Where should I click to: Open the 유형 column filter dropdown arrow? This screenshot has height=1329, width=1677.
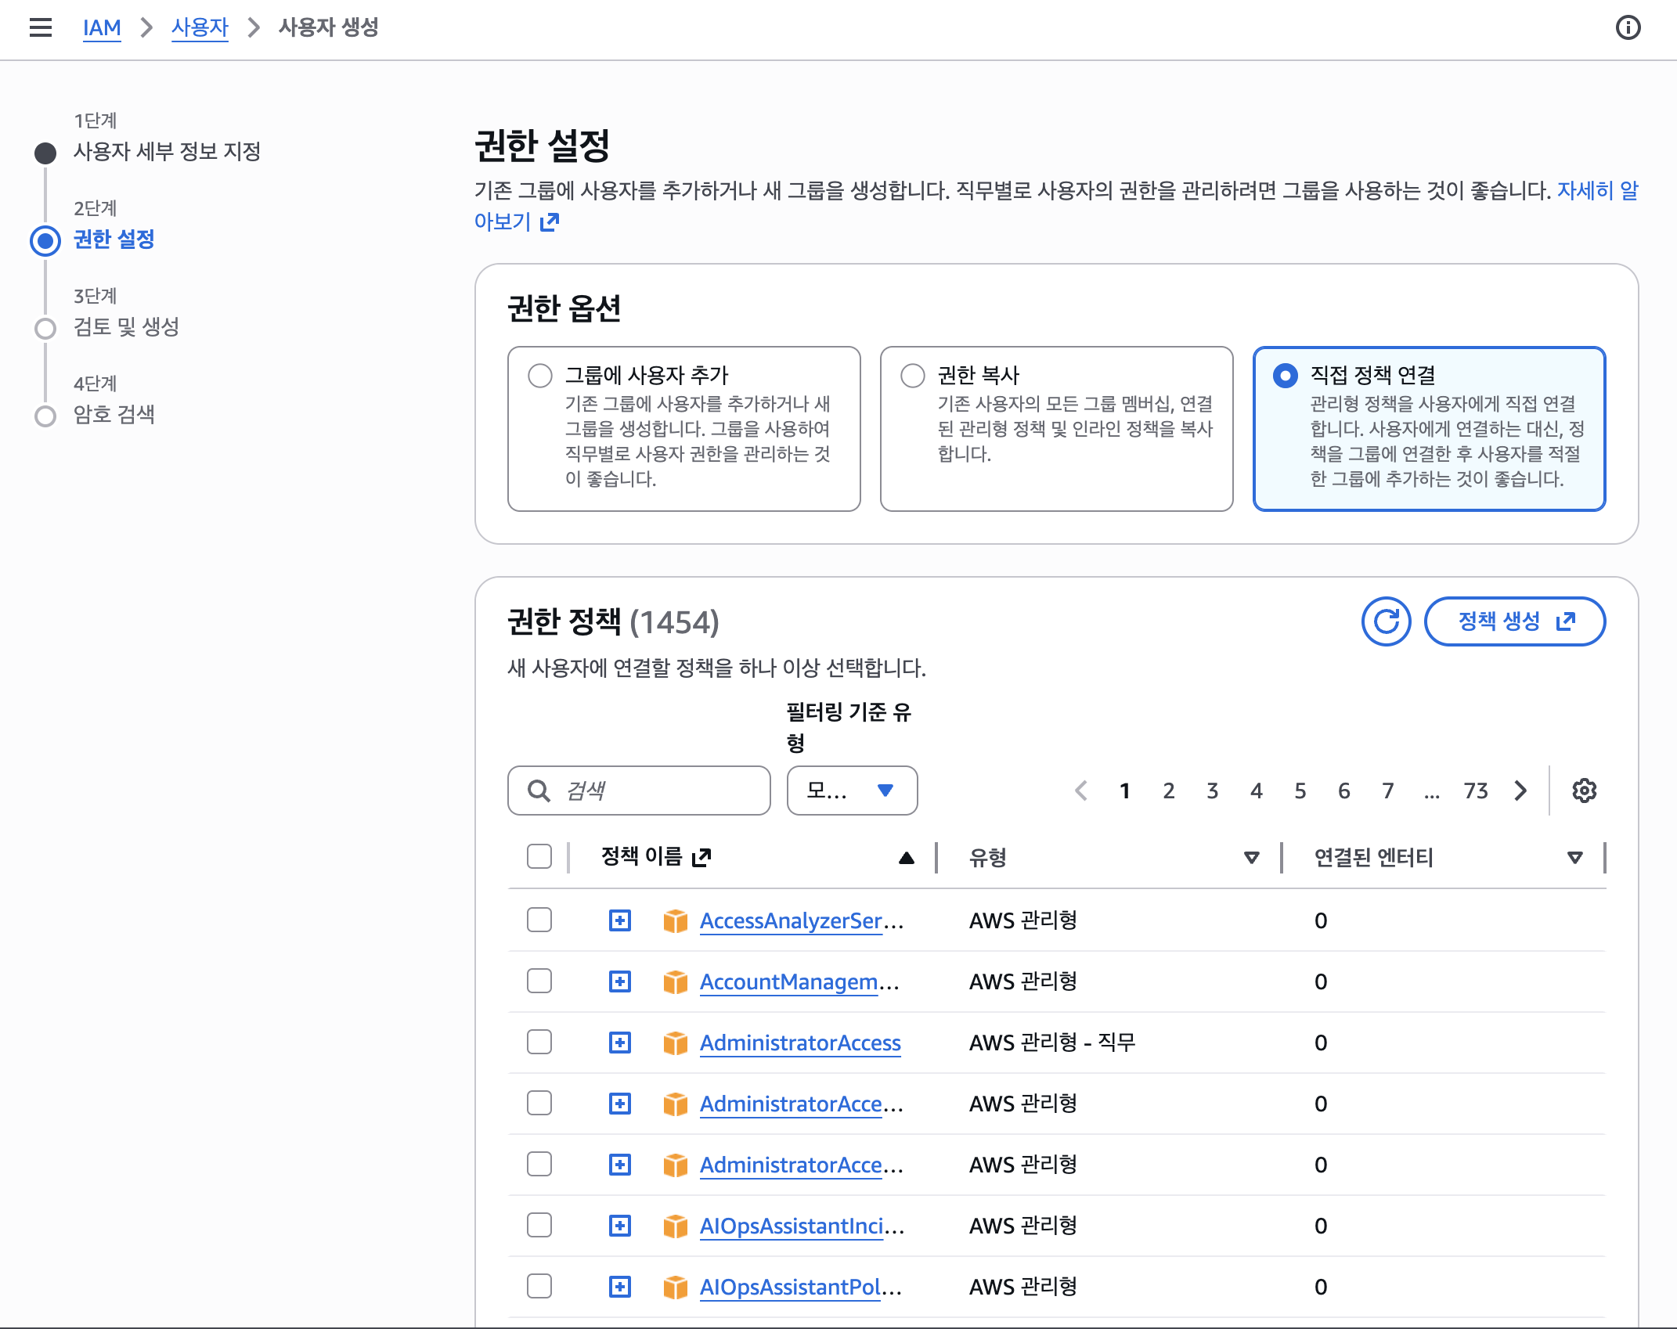1251,858
